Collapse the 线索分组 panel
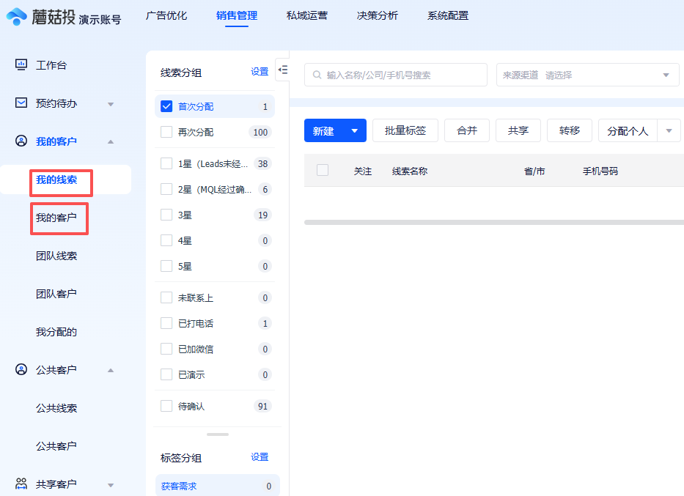The image size is (684, 496). pyautogui.click(x=284, y=69)
